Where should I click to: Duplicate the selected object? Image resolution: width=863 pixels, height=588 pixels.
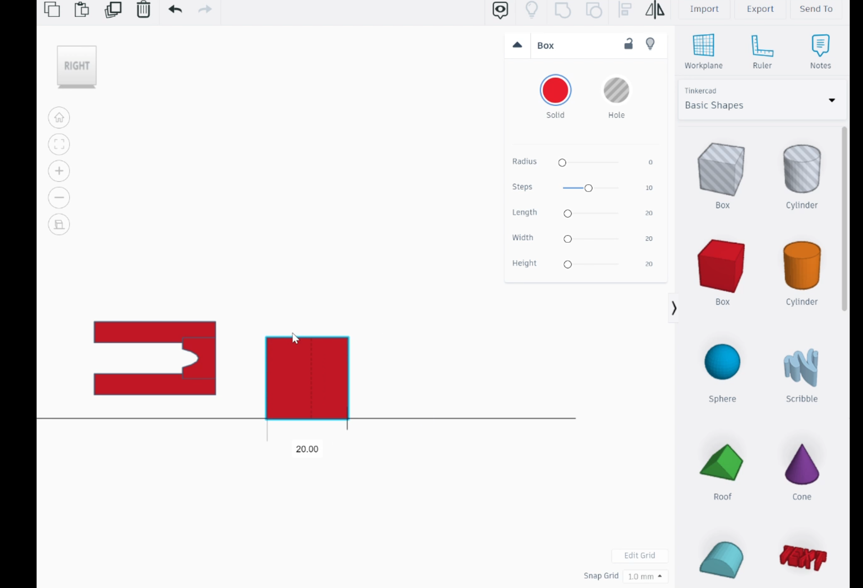coord(113,9)
